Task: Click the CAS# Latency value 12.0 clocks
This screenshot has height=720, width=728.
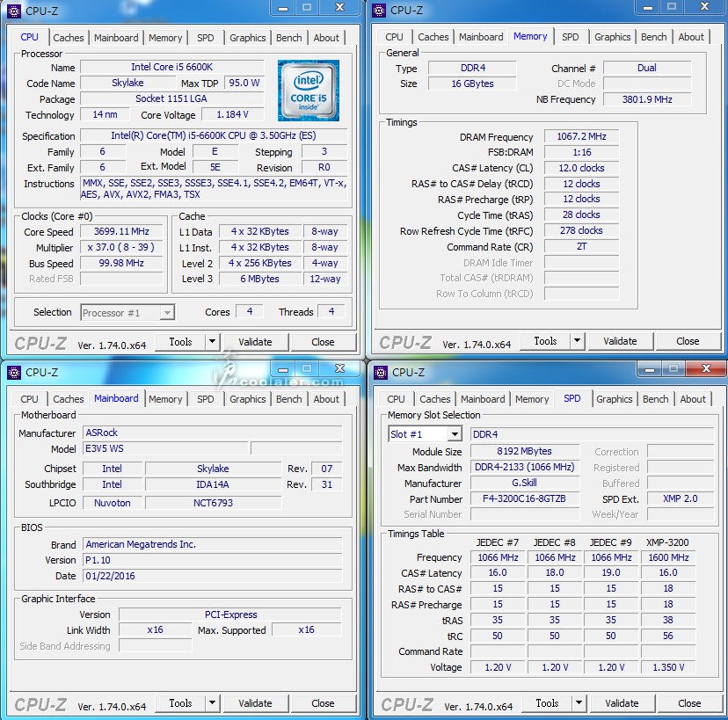Action: (581, 168)
